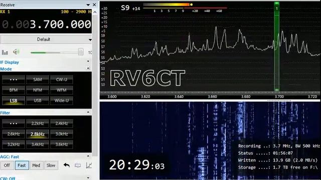Image resolution: width=321 pixels, height=180 pixels.
Task: Open more modes with the ... button
Action: click(14, 79)
